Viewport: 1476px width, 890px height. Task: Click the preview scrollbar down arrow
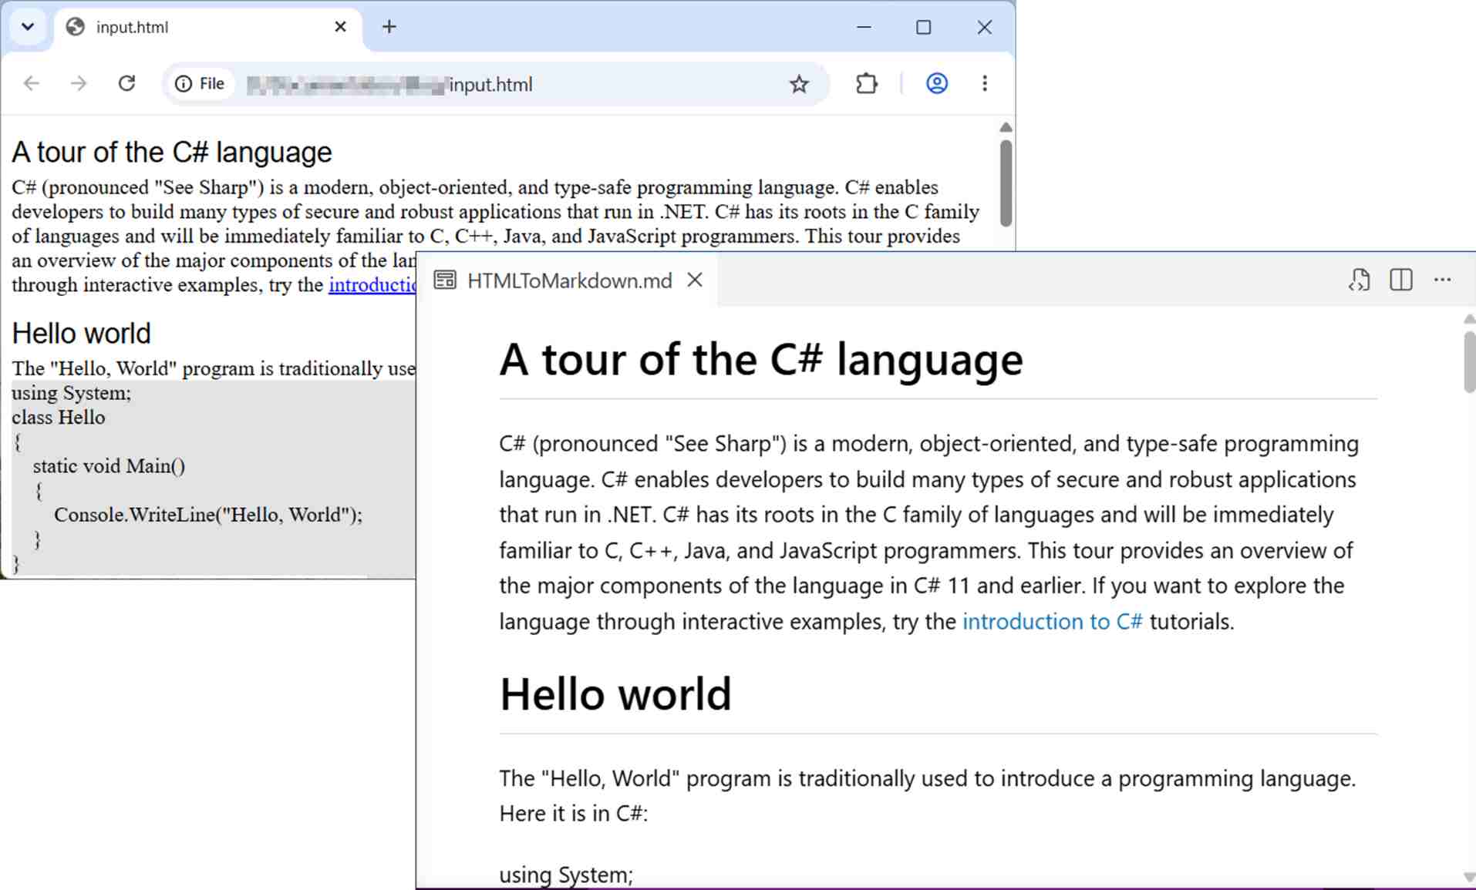pyautogui.click(x=1469, y=877)
